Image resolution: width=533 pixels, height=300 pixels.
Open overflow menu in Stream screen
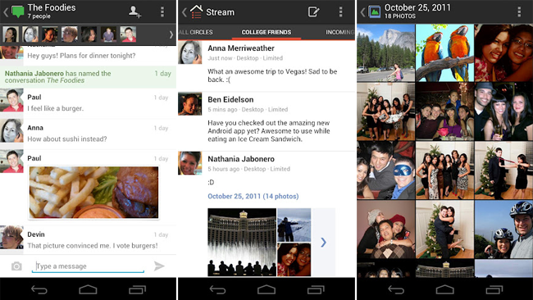tap(340, 12)
